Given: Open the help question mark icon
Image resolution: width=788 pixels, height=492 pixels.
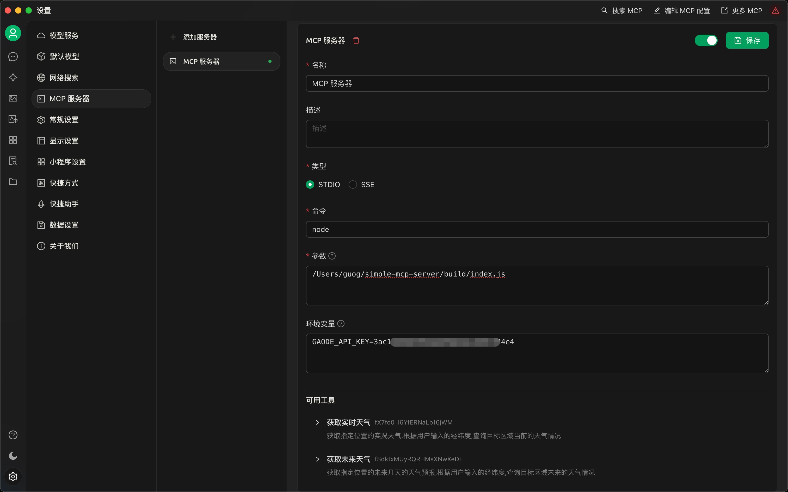Looking at the screenshot, I should click(x=13, y=435).
